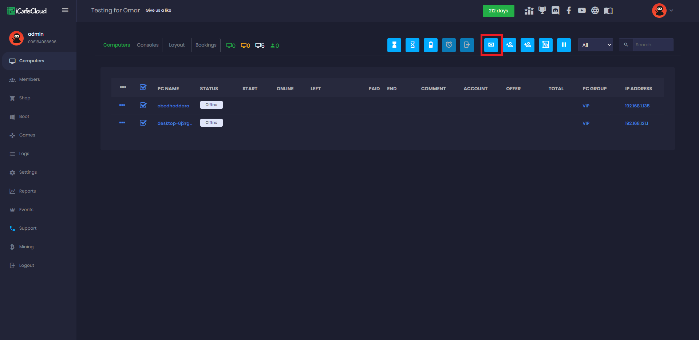Expand the row options menu for abedhaddara

[x=122, y=105]
